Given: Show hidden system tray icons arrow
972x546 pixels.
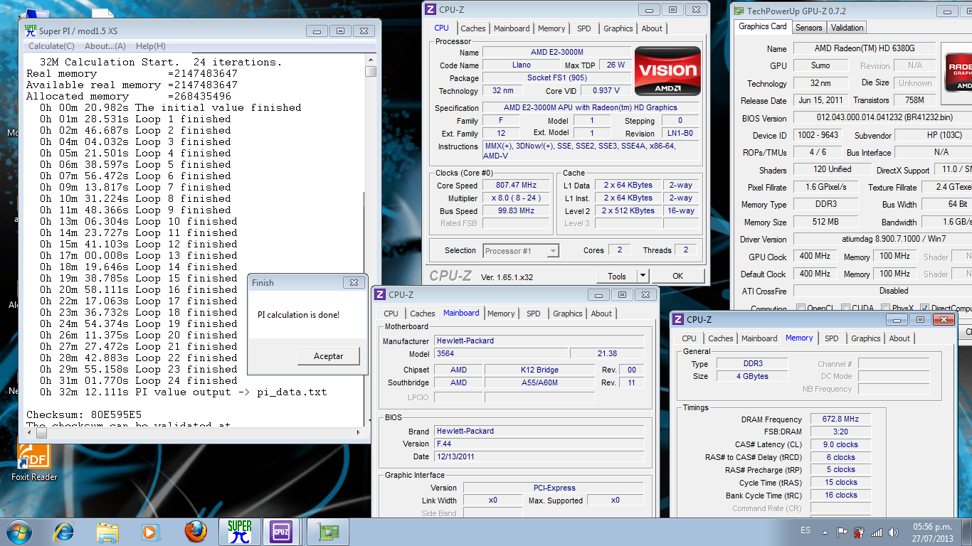Looking at the screenshot, I should click(x=827, y=532).
